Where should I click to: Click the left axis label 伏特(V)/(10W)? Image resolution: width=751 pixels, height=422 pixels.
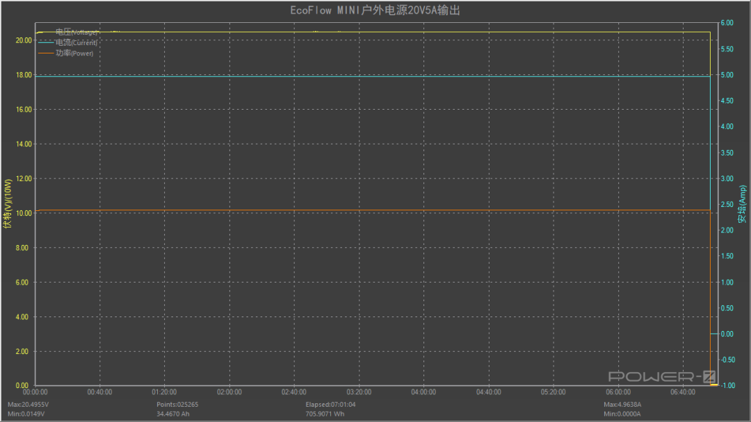click(7, 204)
